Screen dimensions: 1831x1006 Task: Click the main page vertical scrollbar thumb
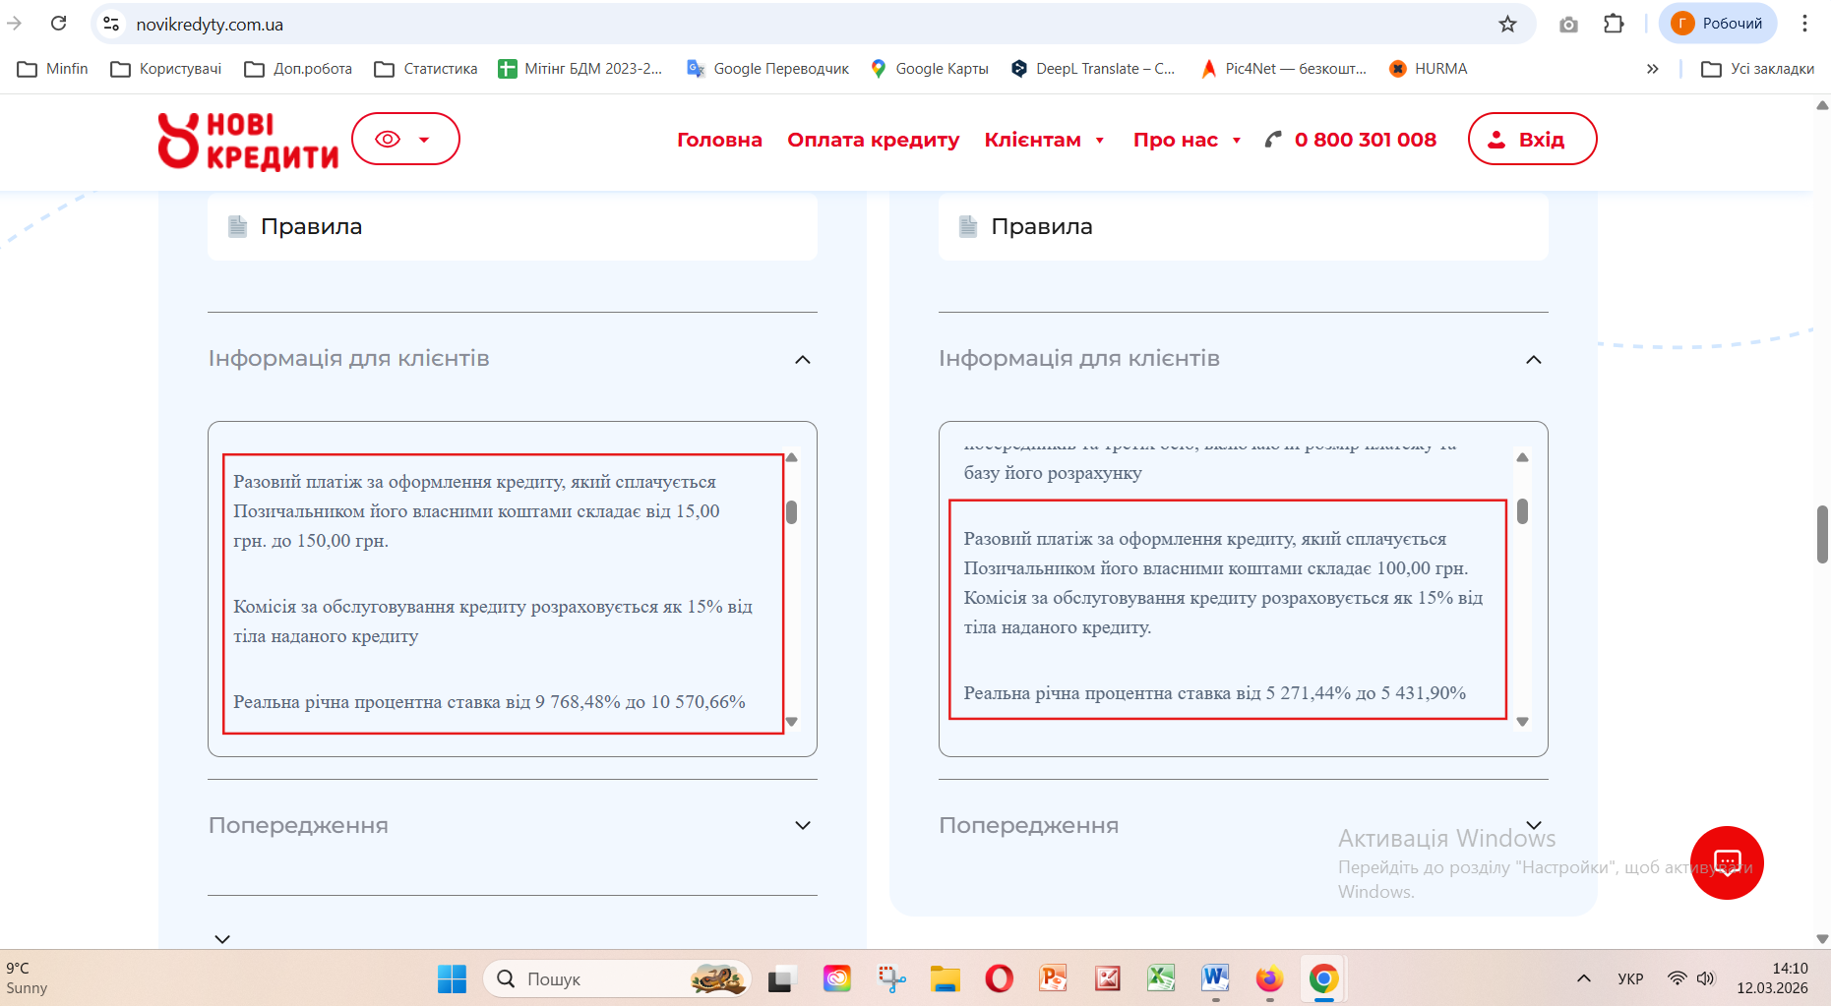pos(1822,535)
